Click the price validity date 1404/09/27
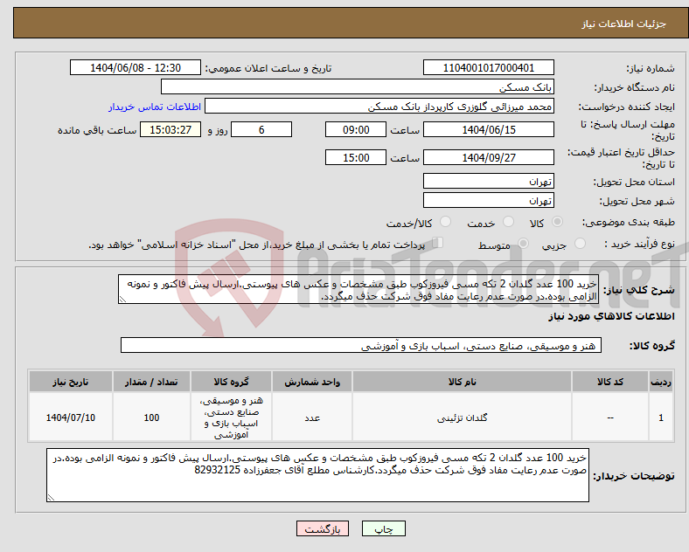 [489, 157]
